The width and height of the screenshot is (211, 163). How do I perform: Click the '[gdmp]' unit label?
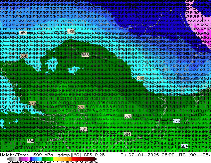(64, 155)
